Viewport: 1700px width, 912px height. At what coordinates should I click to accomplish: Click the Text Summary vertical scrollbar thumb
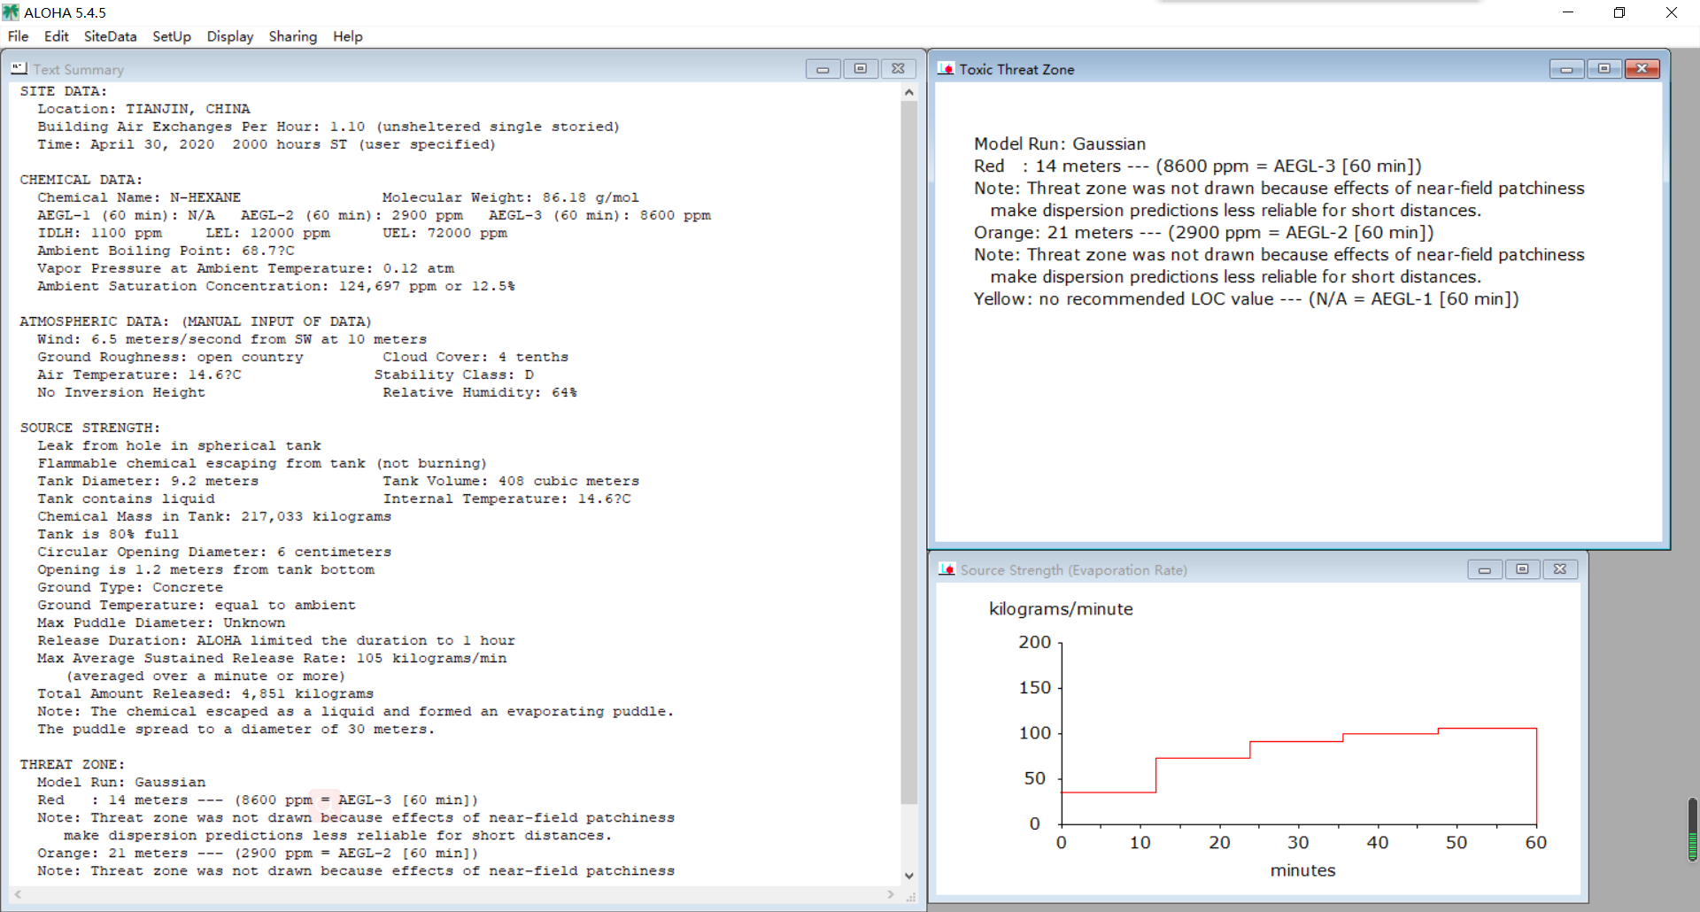pyautogui.click(x=909, y=452)
